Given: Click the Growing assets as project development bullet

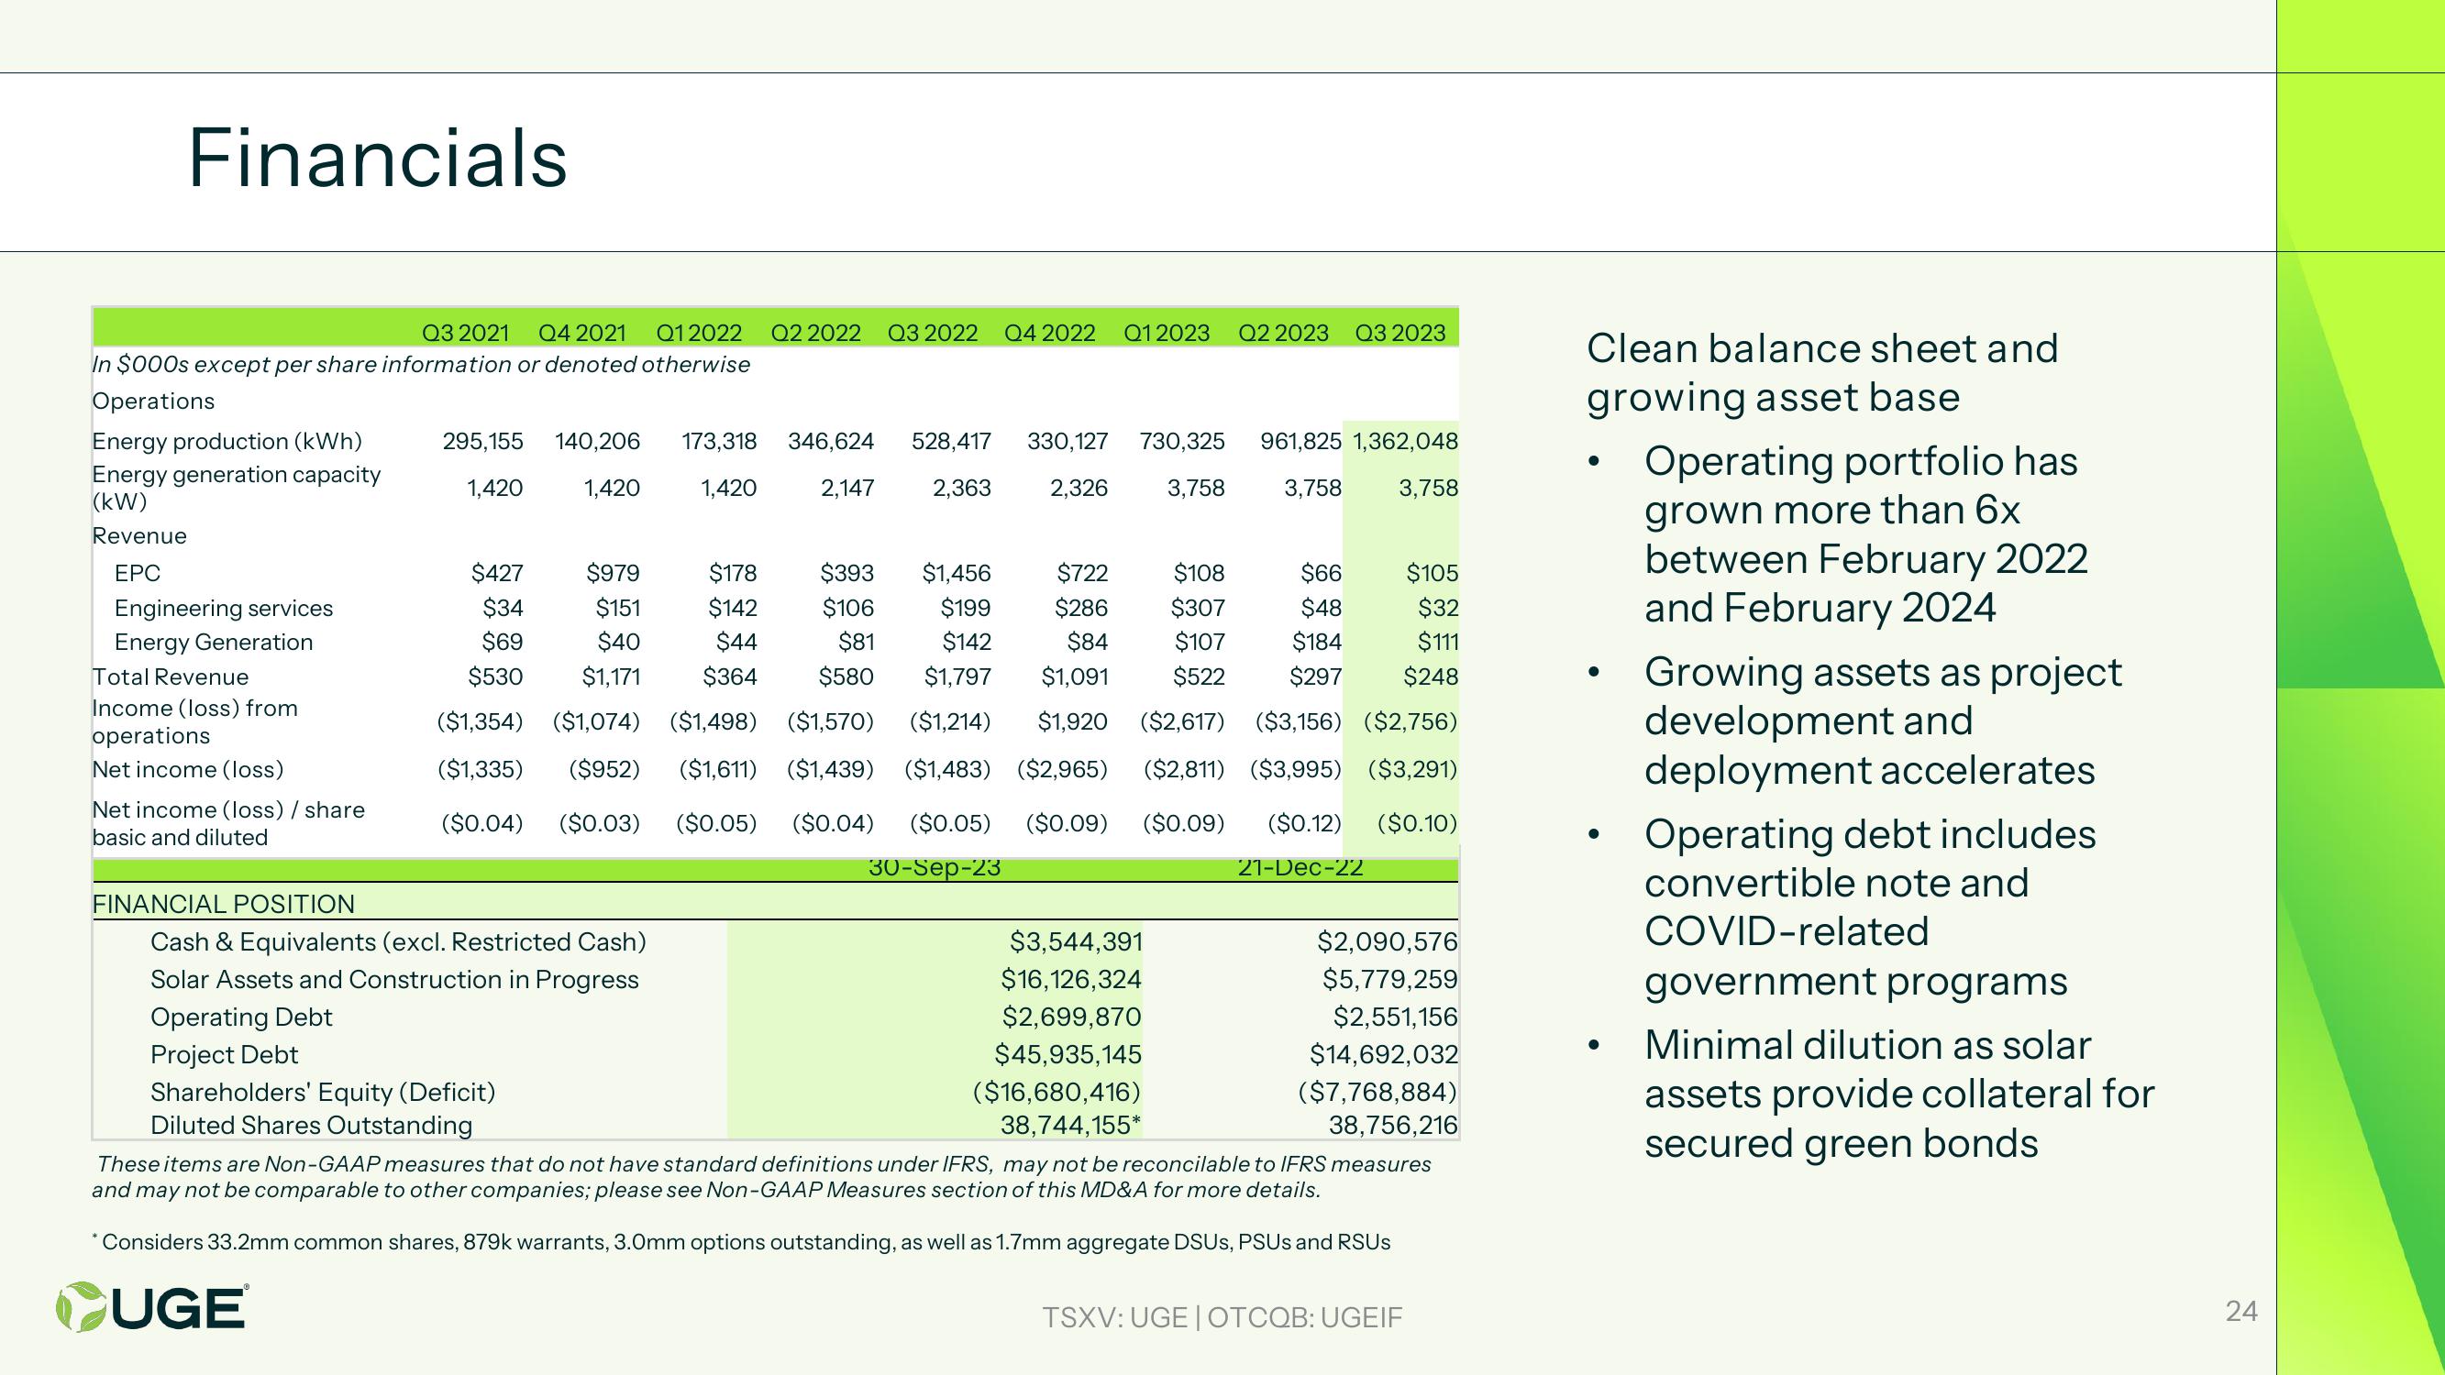Looking at the screenshot, I should (1883, 721).
